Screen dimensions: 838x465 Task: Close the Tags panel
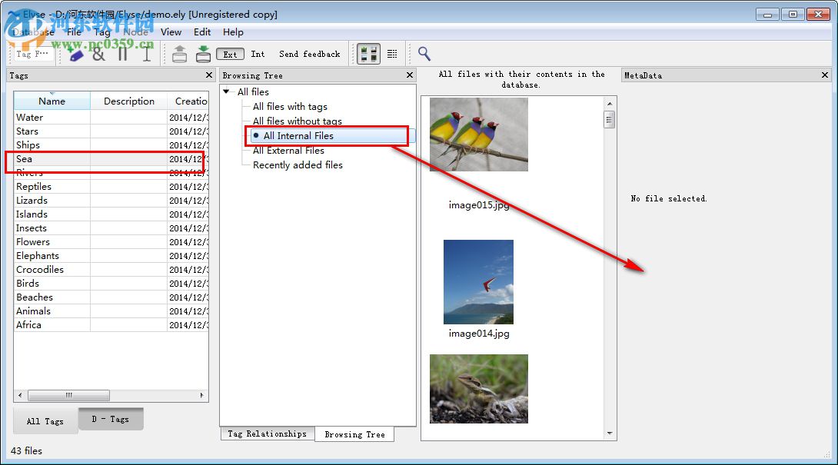(209, 75)
